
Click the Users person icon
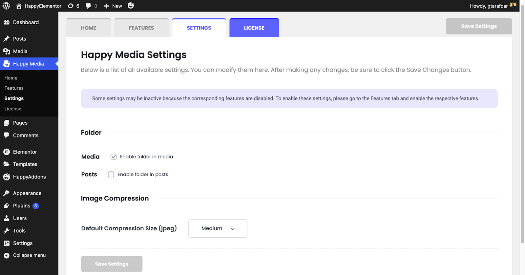(x=7, y=218)
